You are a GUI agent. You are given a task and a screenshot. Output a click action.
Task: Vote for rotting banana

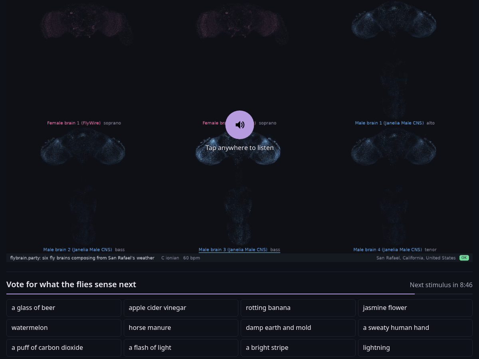(298, 308)
